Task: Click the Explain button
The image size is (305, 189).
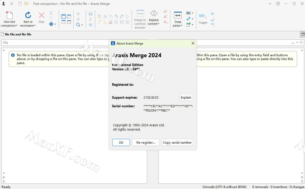Action: 186,97
